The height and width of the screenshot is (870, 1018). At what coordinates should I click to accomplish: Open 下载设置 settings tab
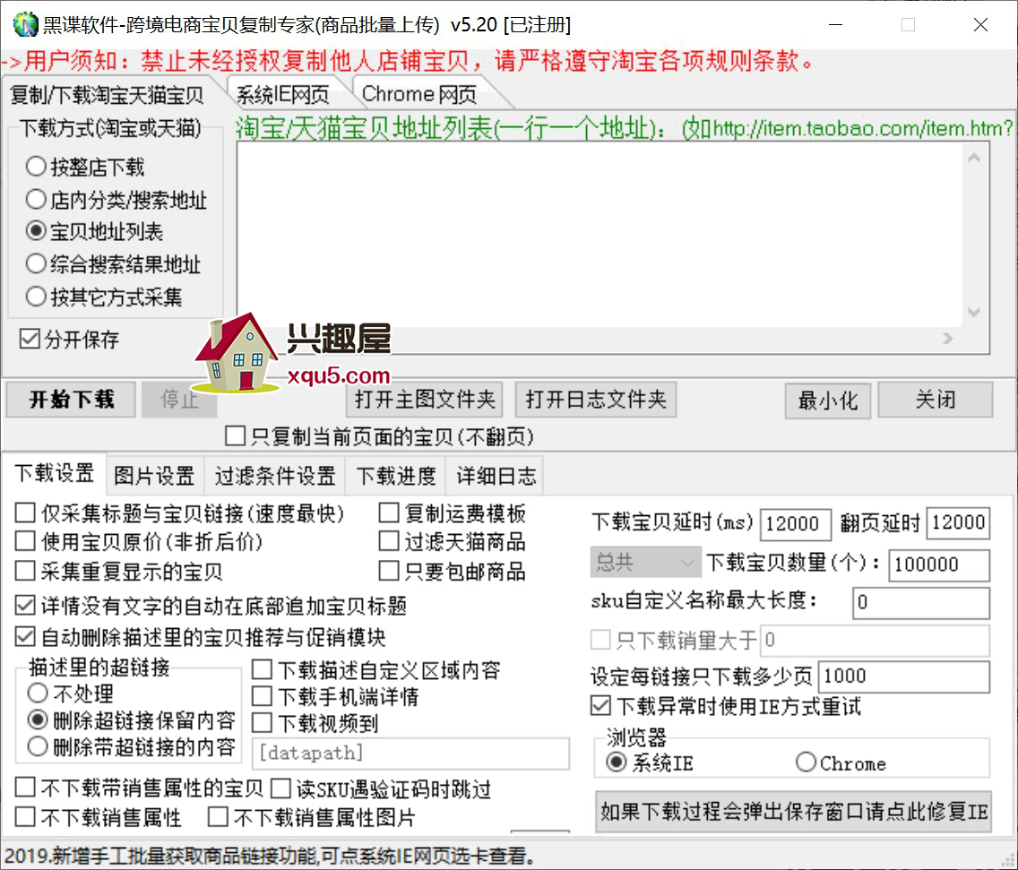pos(54,473)
